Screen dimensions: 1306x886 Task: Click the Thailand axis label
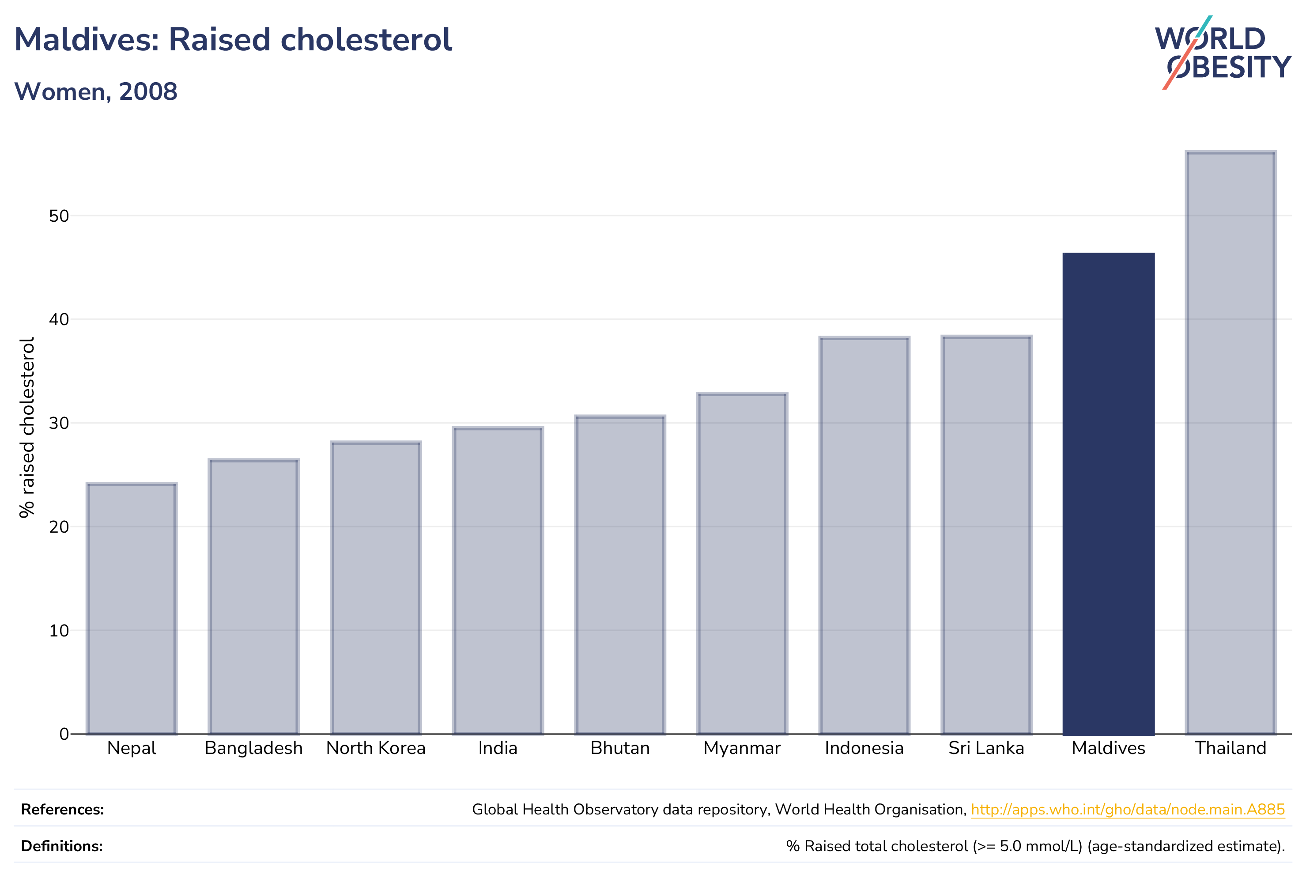(x=1231, y=748)
